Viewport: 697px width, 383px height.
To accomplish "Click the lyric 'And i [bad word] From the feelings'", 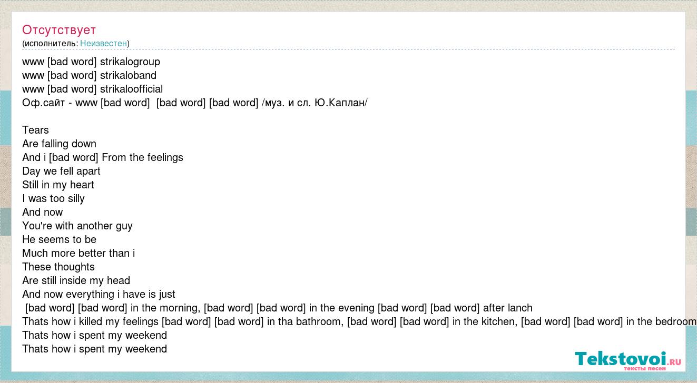I will click(x=103, y=157).
